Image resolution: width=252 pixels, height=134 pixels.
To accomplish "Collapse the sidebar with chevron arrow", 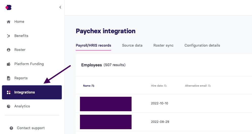I will point(60,7).
